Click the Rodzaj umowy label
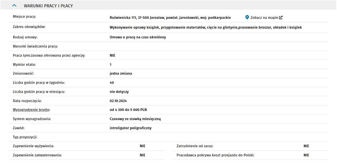337x165 pixels. (25, 37)
